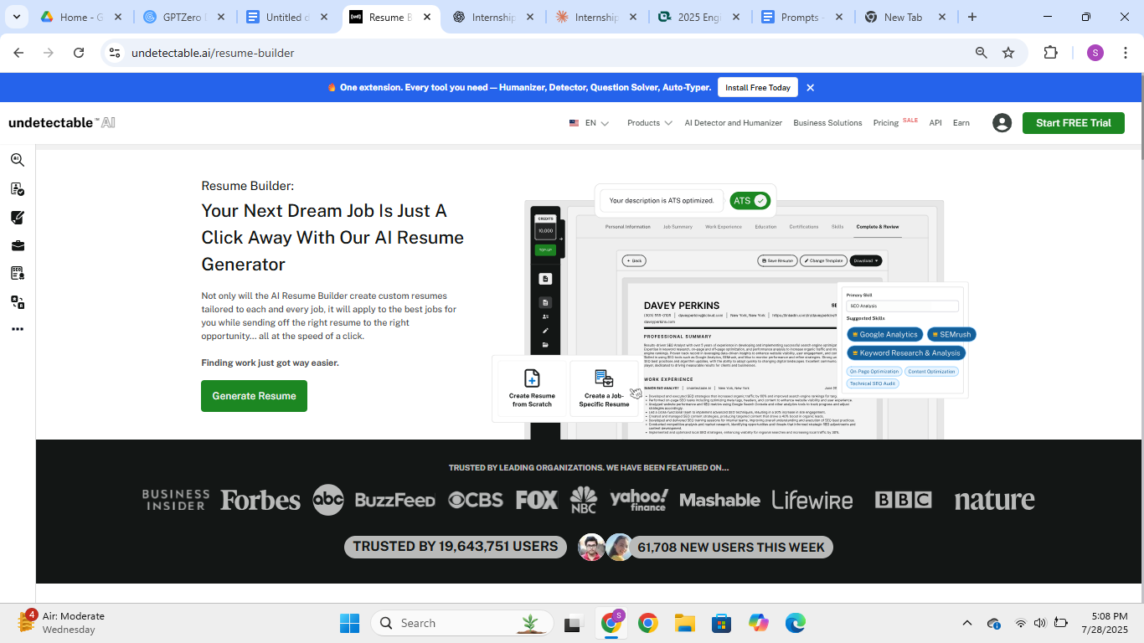Open AI Detector and Humanizer nav link
The image size is (1144, 643).
coord(734,123)
